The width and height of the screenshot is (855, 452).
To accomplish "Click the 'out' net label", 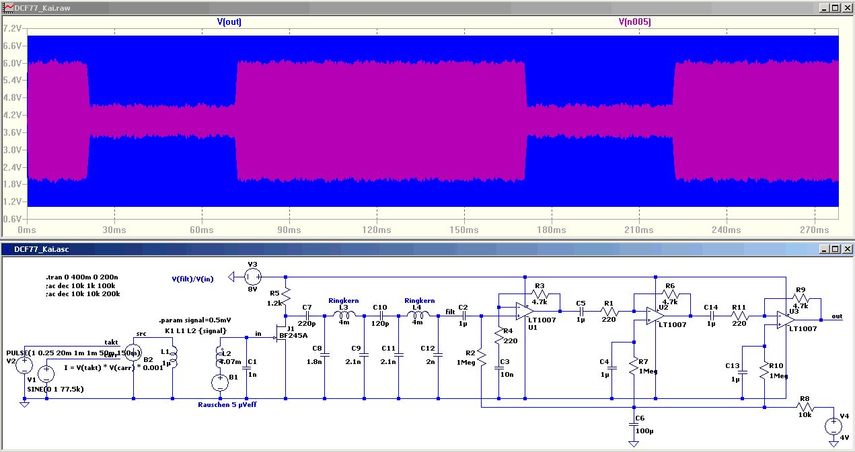I will (836, 316).
